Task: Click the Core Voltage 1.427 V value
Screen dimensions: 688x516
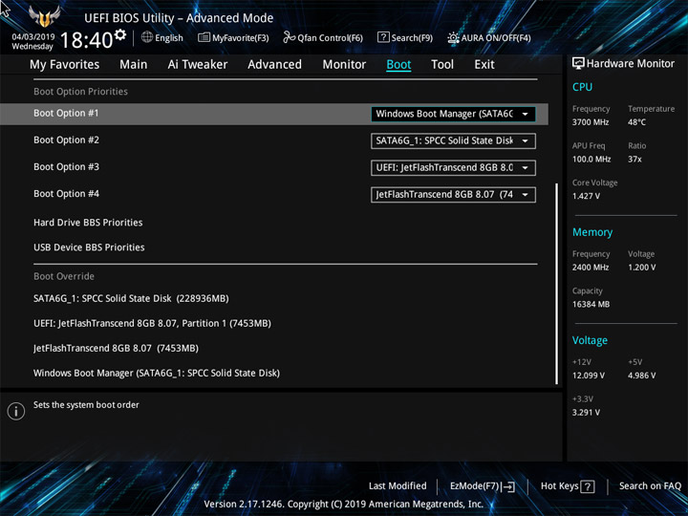Action: click(586, 196)
